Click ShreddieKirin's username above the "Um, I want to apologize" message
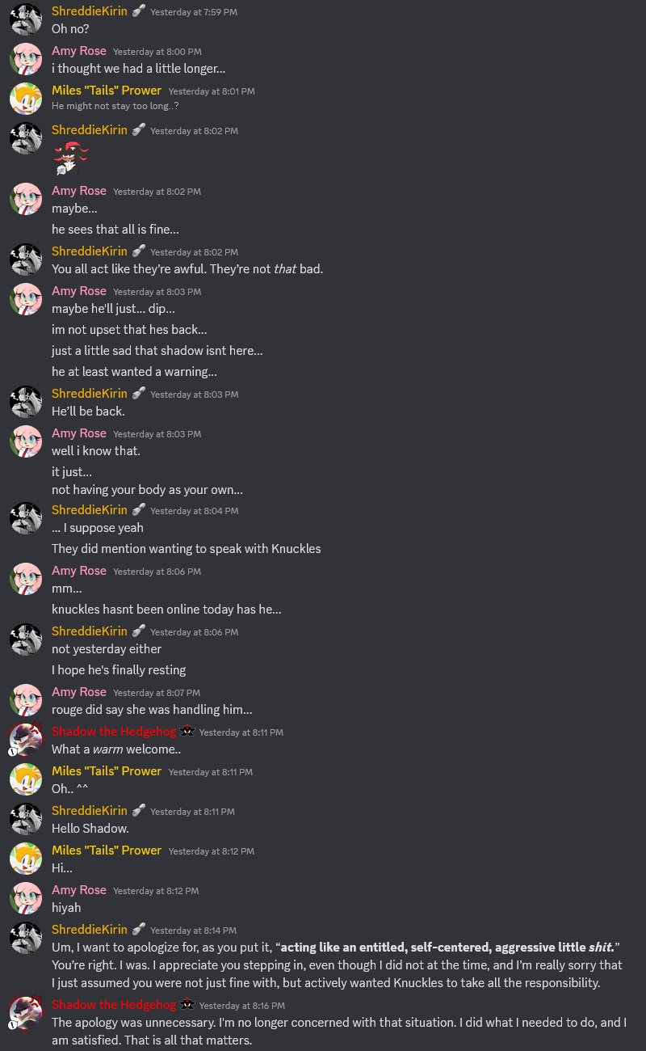This screenshot has height=1051, width=646. point(90,930)
